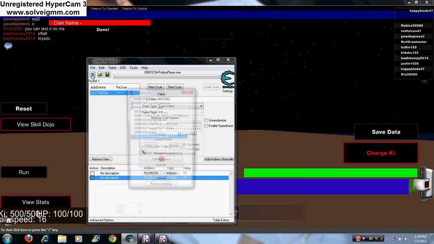
Task: Click the Roblox Menu icon
Action: [x=8, y=222]
